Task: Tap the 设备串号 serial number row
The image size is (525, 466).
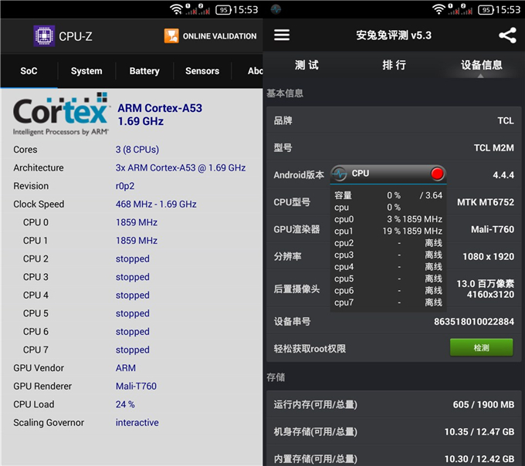Action: point(394,321)
